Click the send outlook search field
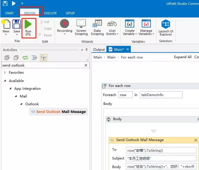 [43, 65]
